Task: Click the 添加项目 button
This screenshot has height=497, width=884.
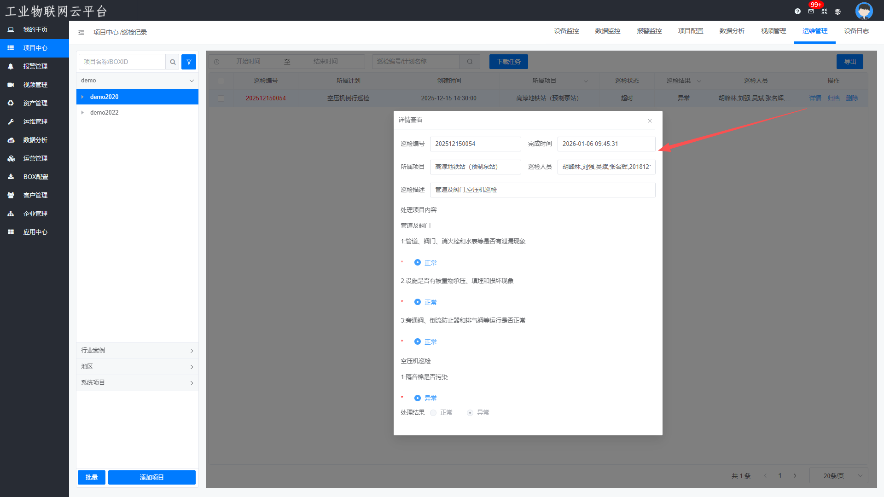Action: pyautogui.click(x=151, y=477)
